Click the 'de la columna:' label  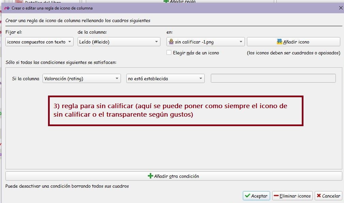click(92, 32)
